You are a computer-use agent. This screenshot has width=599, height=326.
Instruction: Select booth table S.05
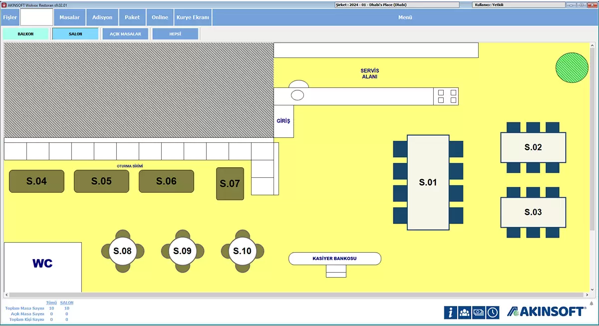[x=101, y=181]
